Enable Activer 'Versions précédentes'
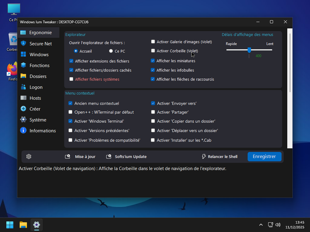 click(x=70, y=130)
